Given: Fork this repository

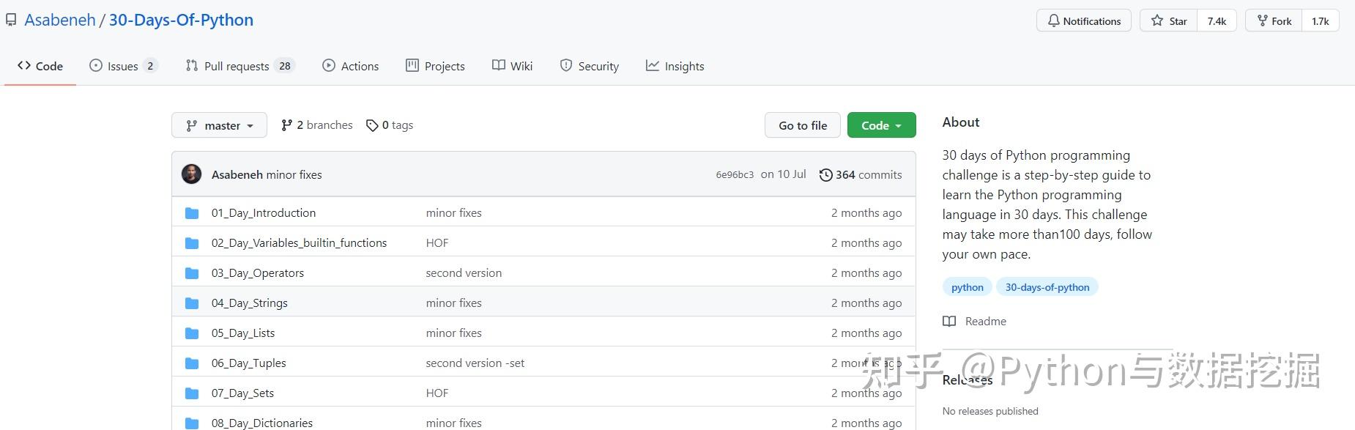Looking at the screenshot, I should (1274, 21).
